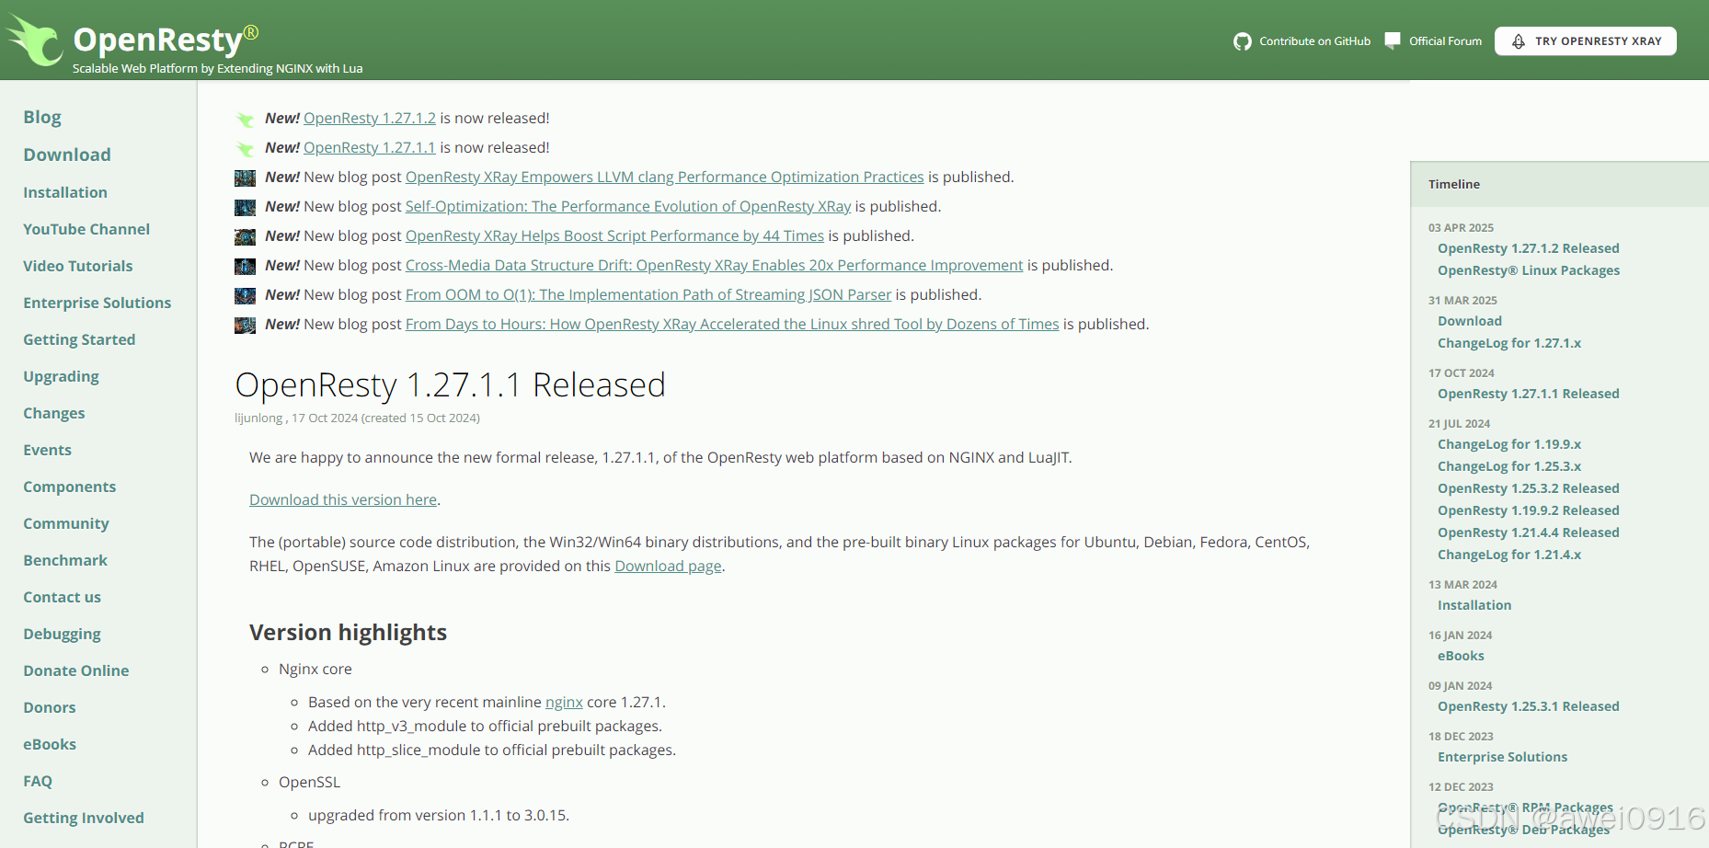This screenshot has width=1709, height=848.
Task: Open XRay Boost Script Performance 44 Times link
Action: click(614, 235)
